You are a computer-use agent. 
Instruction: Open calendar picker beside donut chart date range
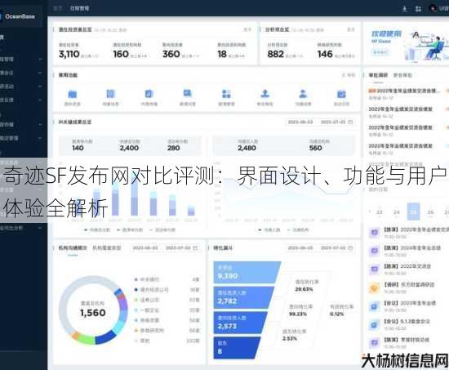click(x=195, y=247)
